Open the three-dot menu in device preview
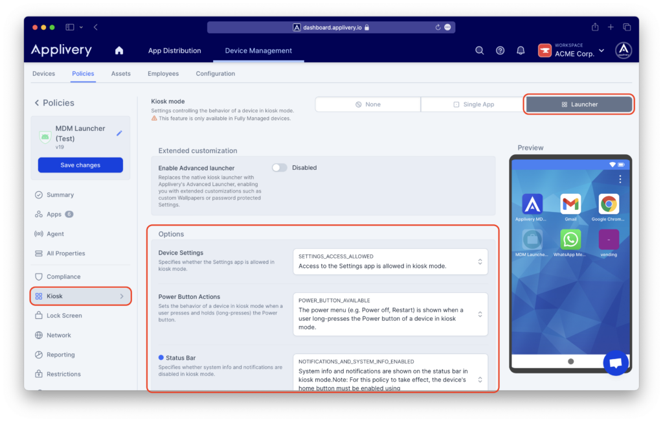This screenshot has width=663, height=422. [620, 180]
